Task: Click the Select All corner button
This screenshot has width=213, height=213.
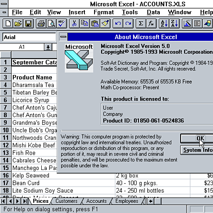Action: 5,55
